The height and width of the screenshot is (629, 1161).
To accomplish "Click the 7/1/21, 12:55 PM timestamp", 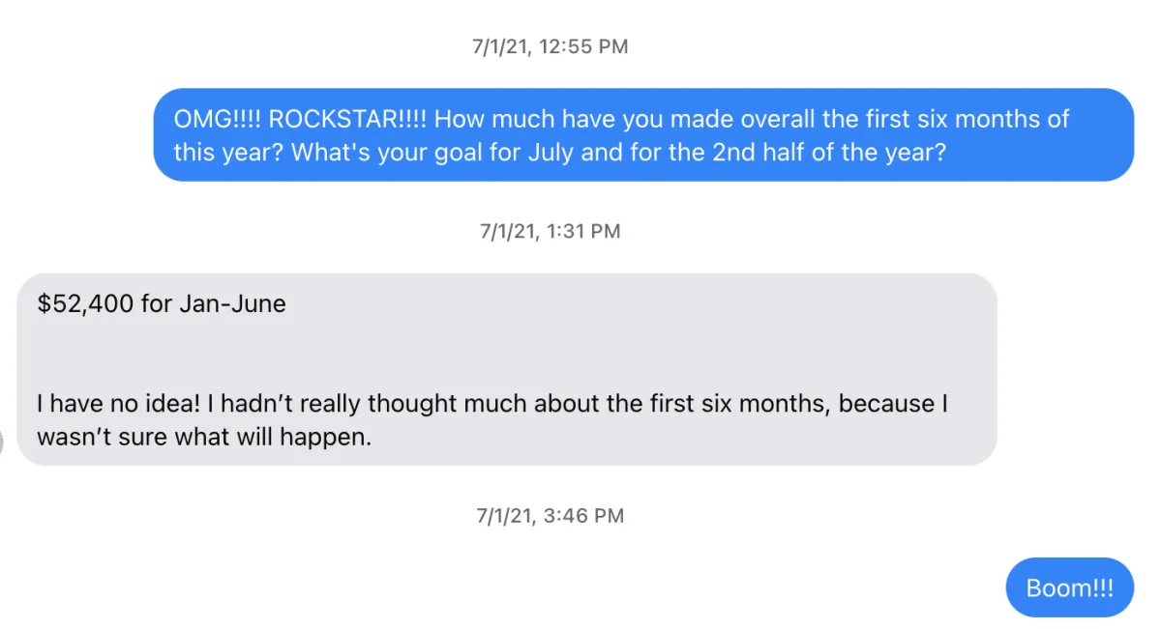I will (x=550, y=46).
